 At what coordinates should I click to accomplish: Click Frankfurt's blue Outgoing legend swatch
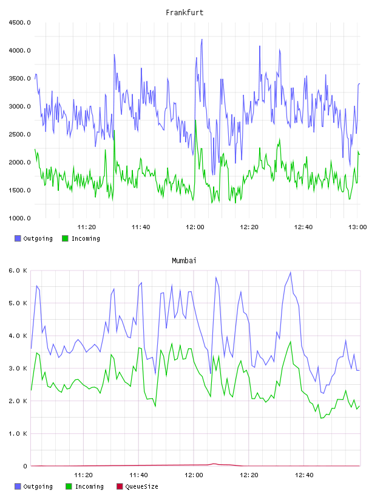(x=18, y=238)
